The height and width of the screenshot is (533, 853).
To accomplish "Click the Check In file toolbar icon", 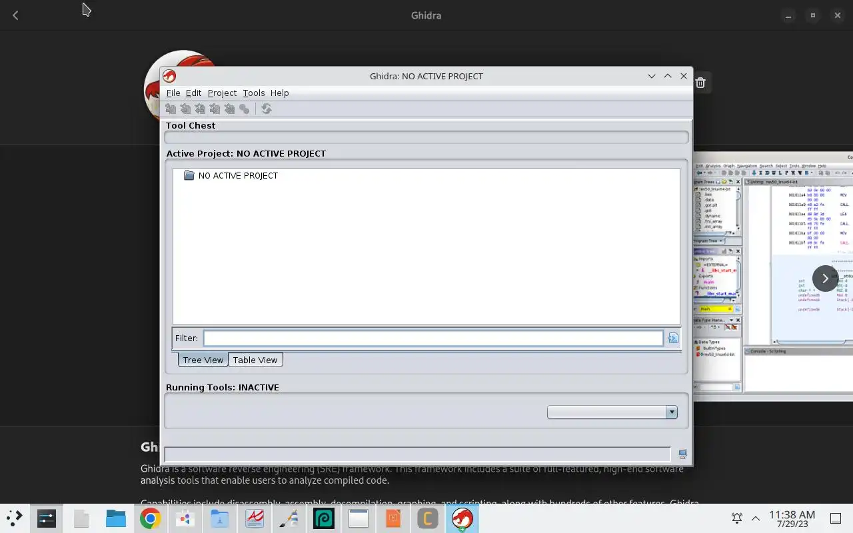I will (x=215, y=109).
